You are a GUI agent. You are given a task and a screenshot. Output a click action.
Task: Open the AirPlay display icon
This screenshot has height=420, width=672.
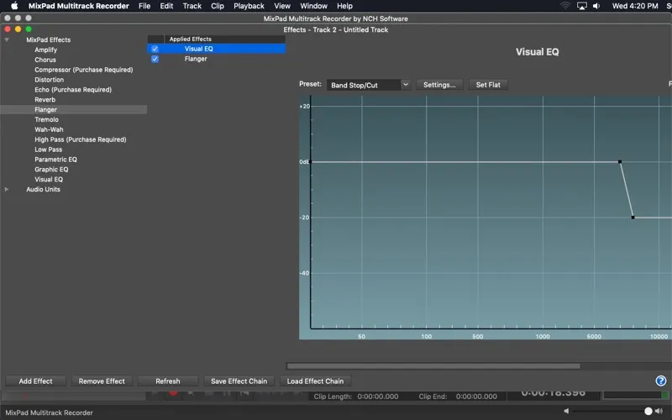(x=581, y=6)
